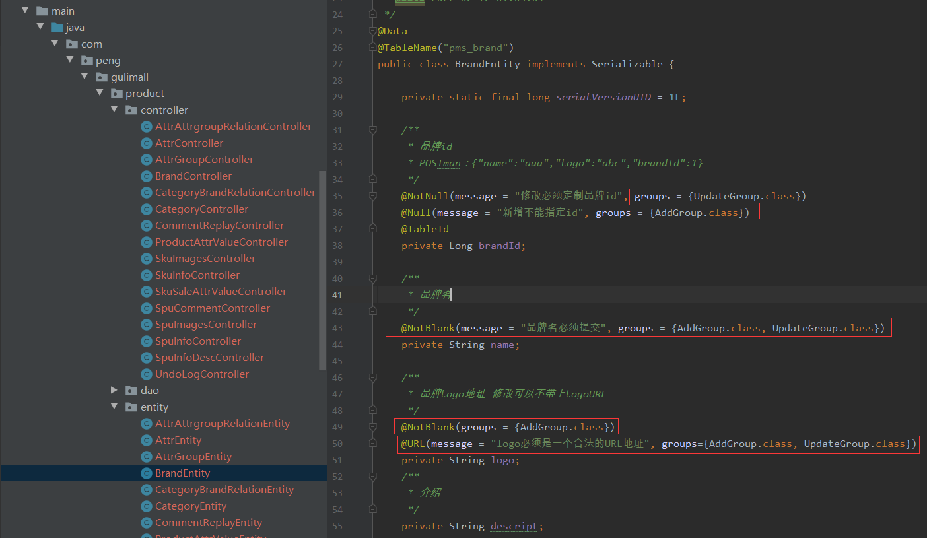
Task: Collapse the entity package arrow
Action: 114,407
